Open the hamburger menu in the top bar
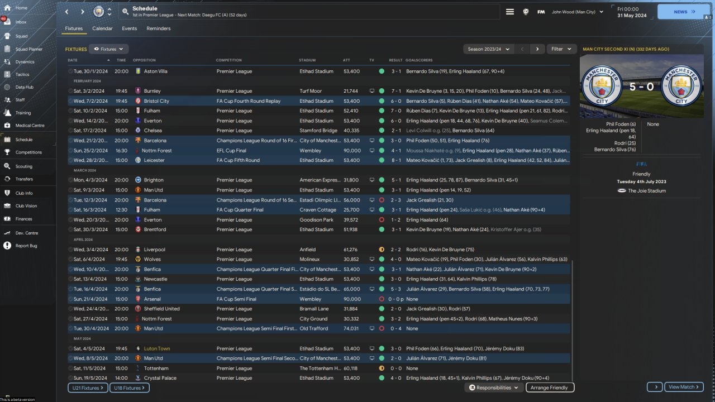The width and height of the screenshot is (715, 402). point(510,12)
